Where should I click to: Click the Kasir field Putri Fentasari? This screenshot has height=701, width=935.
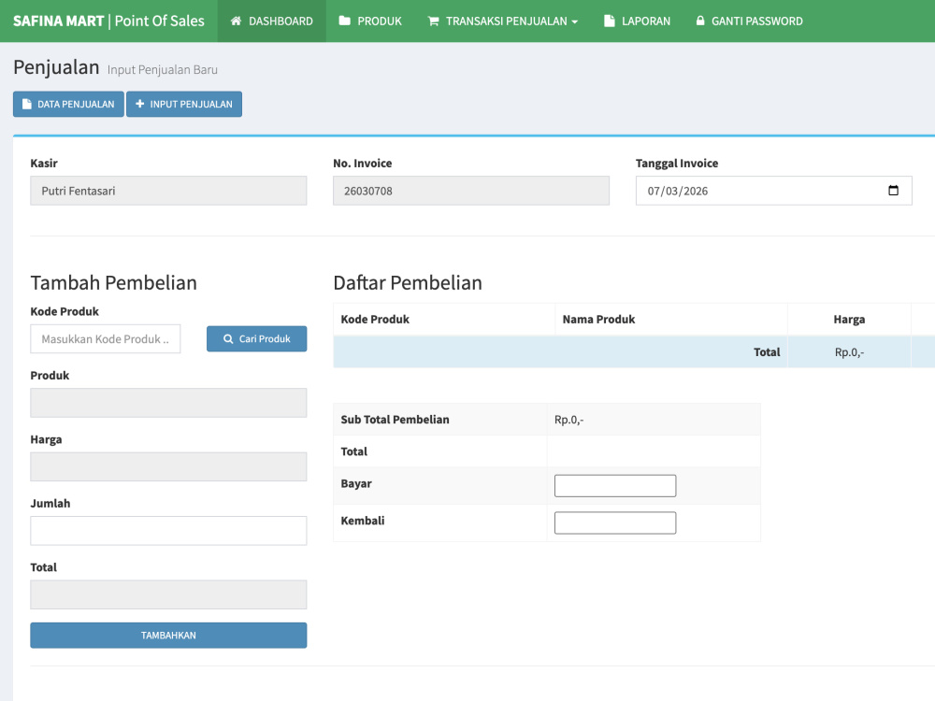coord(168,191)
